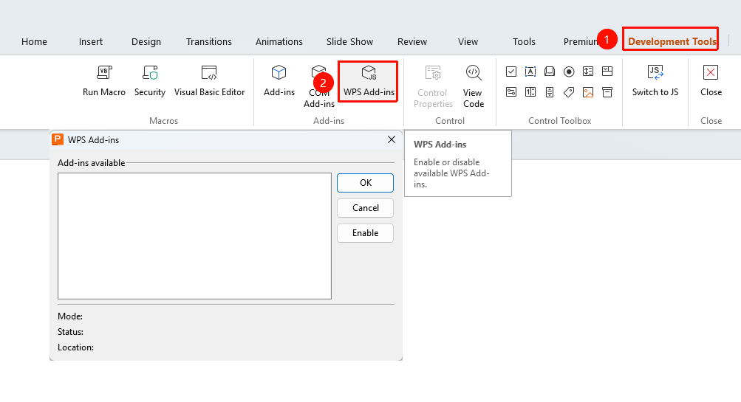Image resolution: width=741 pixels, height=402 pixels.
Task: Open COM Add-ins manager
Action: pos(319,86)
